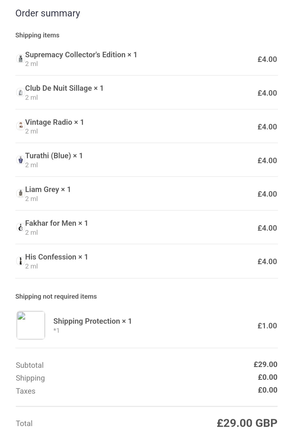Click the Vintage Radio product icon
Image resolution: width=294 pixels, height=445 pixels.
20,126
